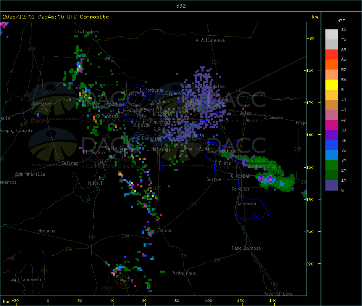Click the 2200m contour label

107,288
